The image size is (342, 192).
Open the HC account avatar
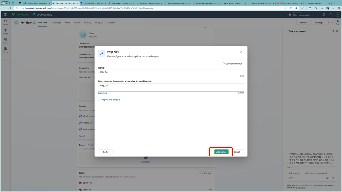(x=338, y=14)
